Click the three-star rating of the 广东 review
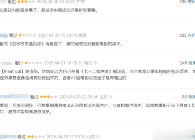This screenshot has width=195, height=140. (x=26, y=2)
